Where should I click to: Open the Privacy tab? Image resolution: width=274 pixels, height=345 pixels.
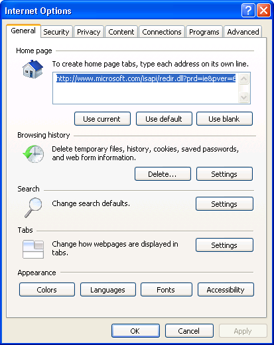(x=89, y=32)
